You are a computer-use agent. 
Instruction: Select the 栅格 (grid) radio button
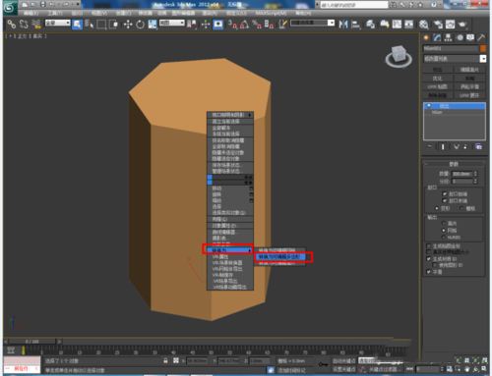click(461, 208)
